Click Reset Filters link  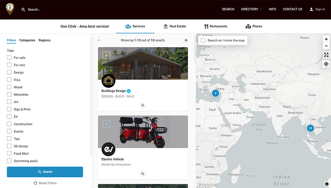tap(45, 183)
